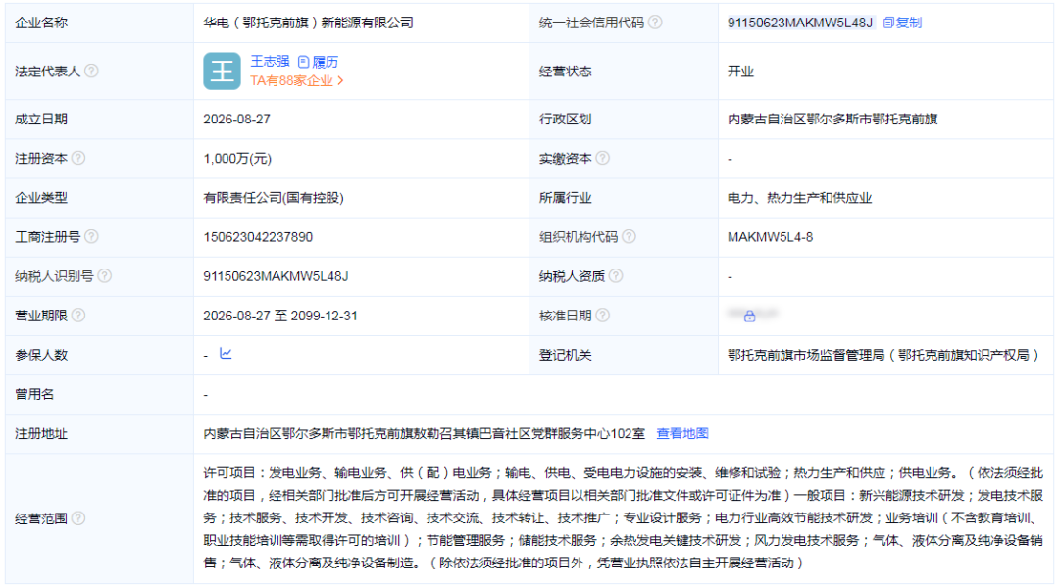
Task: Click help icon beside 营业期限
Action: (x=78, y=316)
